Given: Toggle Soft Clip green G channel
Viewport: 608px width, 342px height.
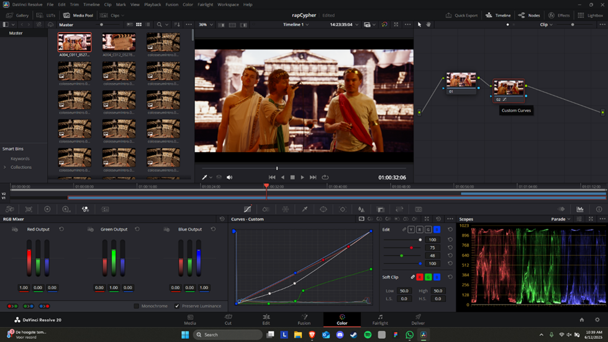Looking at the screenshot, I should (x=428, y=277).
